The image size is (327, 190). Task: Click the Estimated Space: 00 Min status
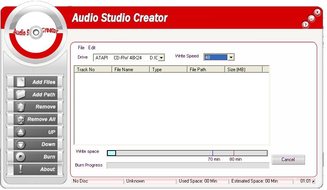pyautogui.click(x=262, y=181)
